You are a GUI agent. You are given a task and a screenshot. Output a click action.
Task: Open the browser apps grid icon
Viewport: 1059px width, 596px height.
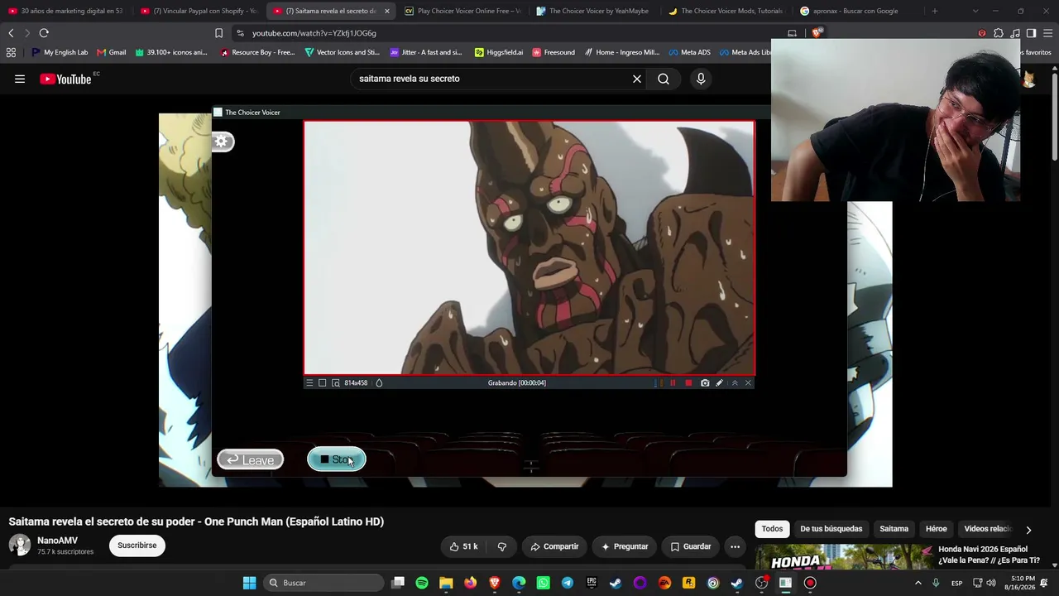pyautogui.click(x=11, y=52)
